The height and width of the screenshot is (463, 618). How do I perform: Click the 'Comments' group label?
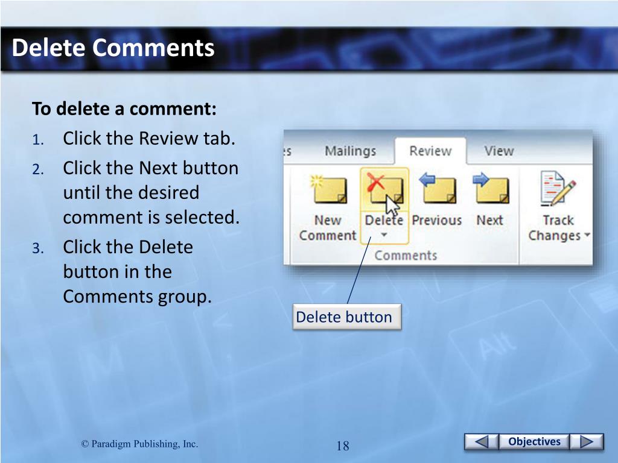point(406,256)
